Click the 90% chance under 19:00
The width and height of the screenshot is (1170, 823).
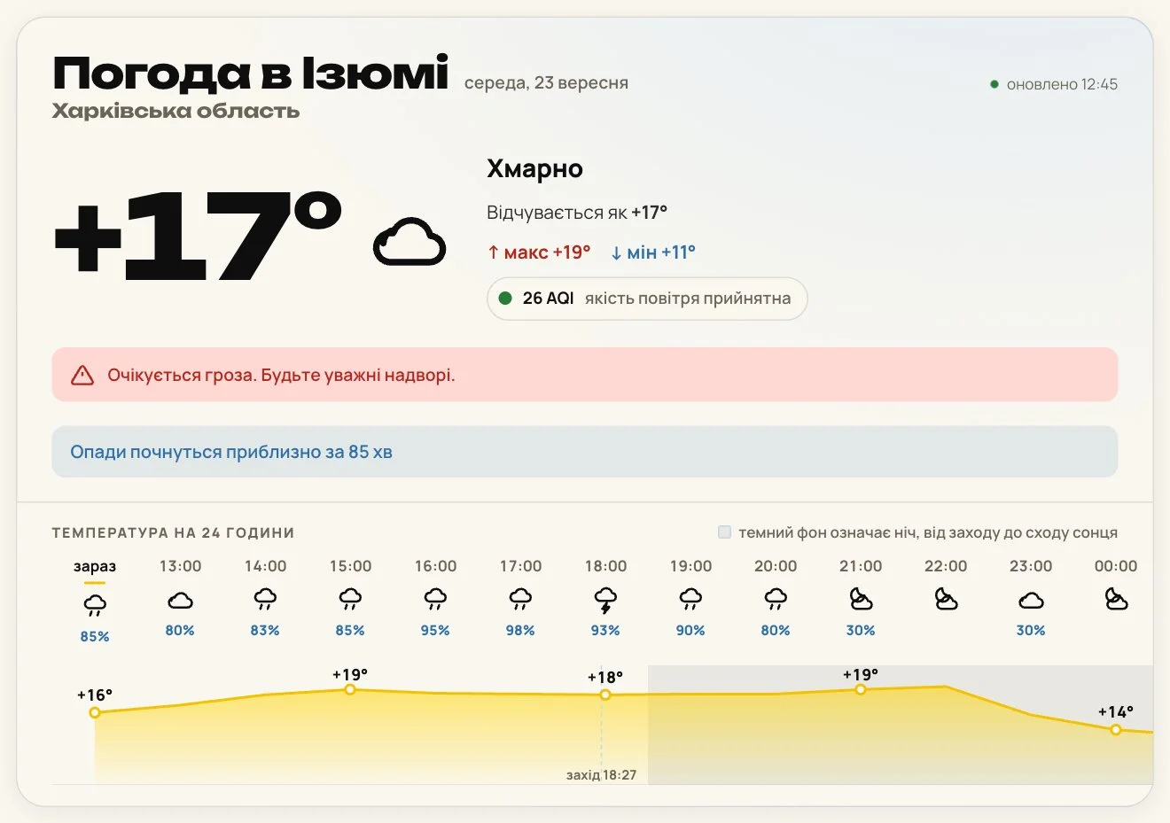click(x=690, y=631)
